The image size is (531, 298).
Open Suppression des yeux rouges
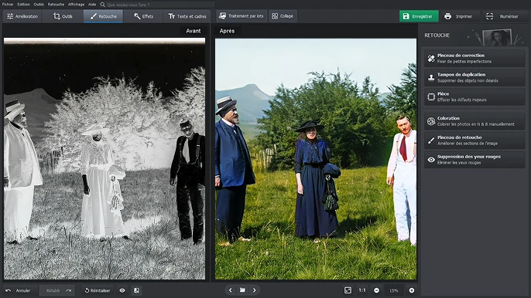474,160
